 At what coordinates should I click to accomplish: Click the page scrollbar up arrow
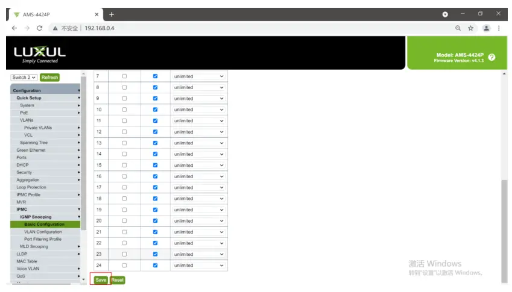click(x=504, y=74)
